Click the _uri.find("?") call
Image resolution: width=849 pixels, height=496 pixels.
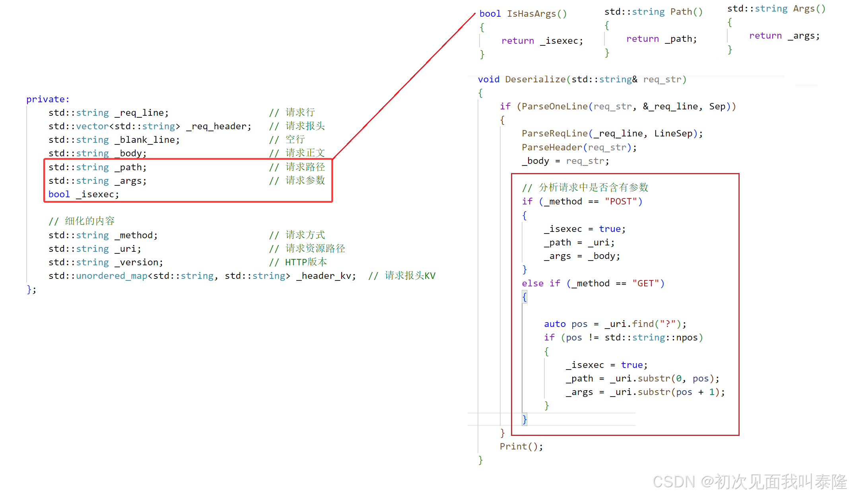click(644, 324)
